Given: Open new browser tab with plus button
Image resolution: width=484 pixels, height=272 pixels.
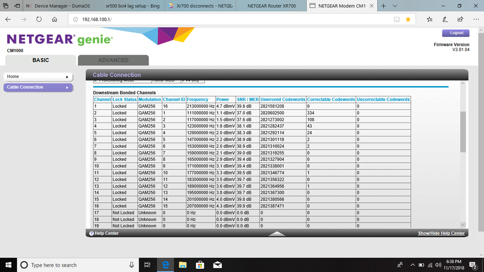Looking at the screenshot, I should 384,6.
